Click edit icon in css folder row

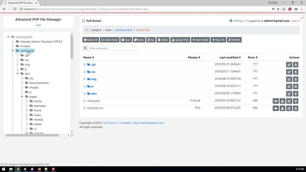click(289, 72)
